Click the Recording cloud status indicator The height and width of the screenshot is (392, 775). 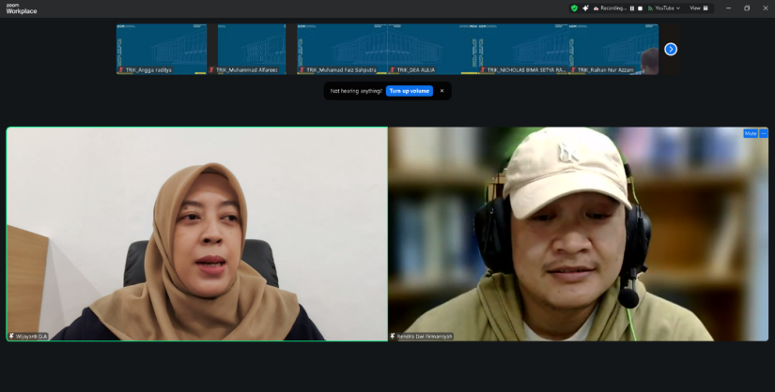click(611, 8)
